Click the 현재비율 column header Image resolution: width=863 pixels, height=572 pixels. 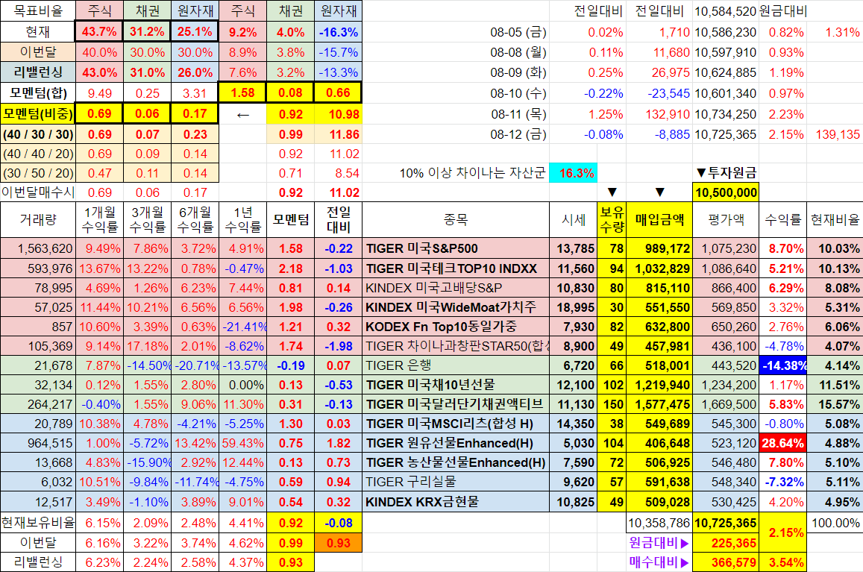pos(835,219)
